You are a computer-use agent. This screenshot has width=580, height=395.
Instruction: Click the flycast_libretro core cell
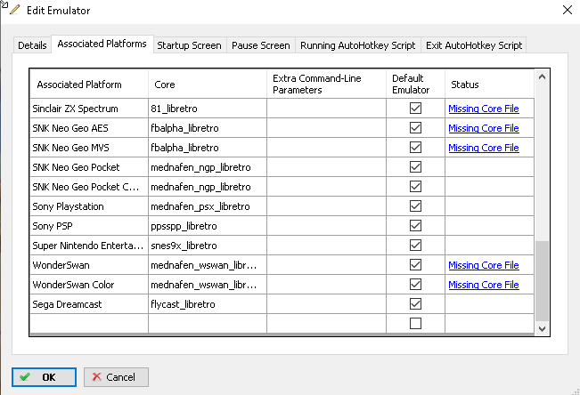(x=208, y=304)
